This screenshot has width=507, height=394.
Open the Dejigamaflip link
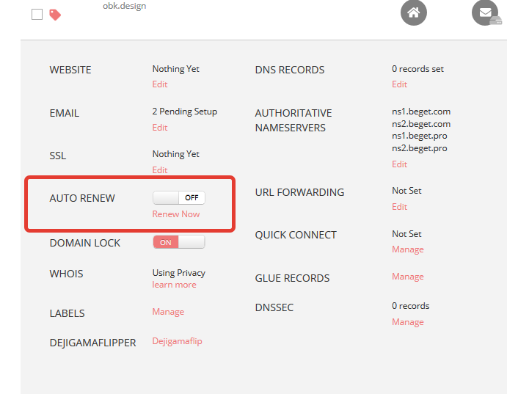pyautogui.click(x=177, y=341)
